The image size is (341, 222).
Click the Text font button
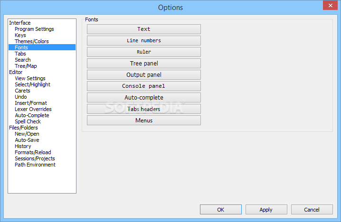click(x=143, y=29)
